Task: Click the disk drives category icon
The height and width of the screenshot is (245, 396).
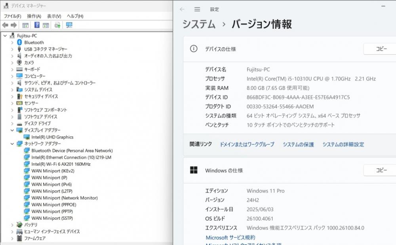Action: [19, 124]
